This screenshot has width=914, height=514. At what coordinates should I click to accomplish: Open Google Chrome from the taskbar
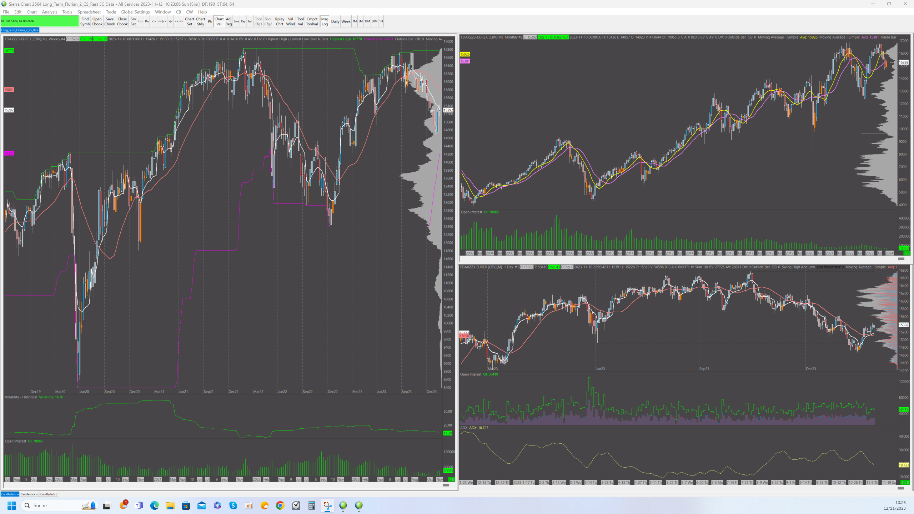280,505
